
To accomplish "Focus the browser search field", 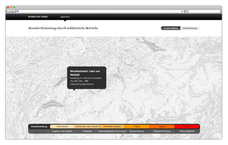I will click(203, 11).
